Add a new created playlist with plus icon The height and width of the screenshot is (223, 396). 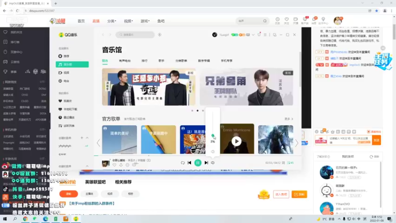(82, 138)
